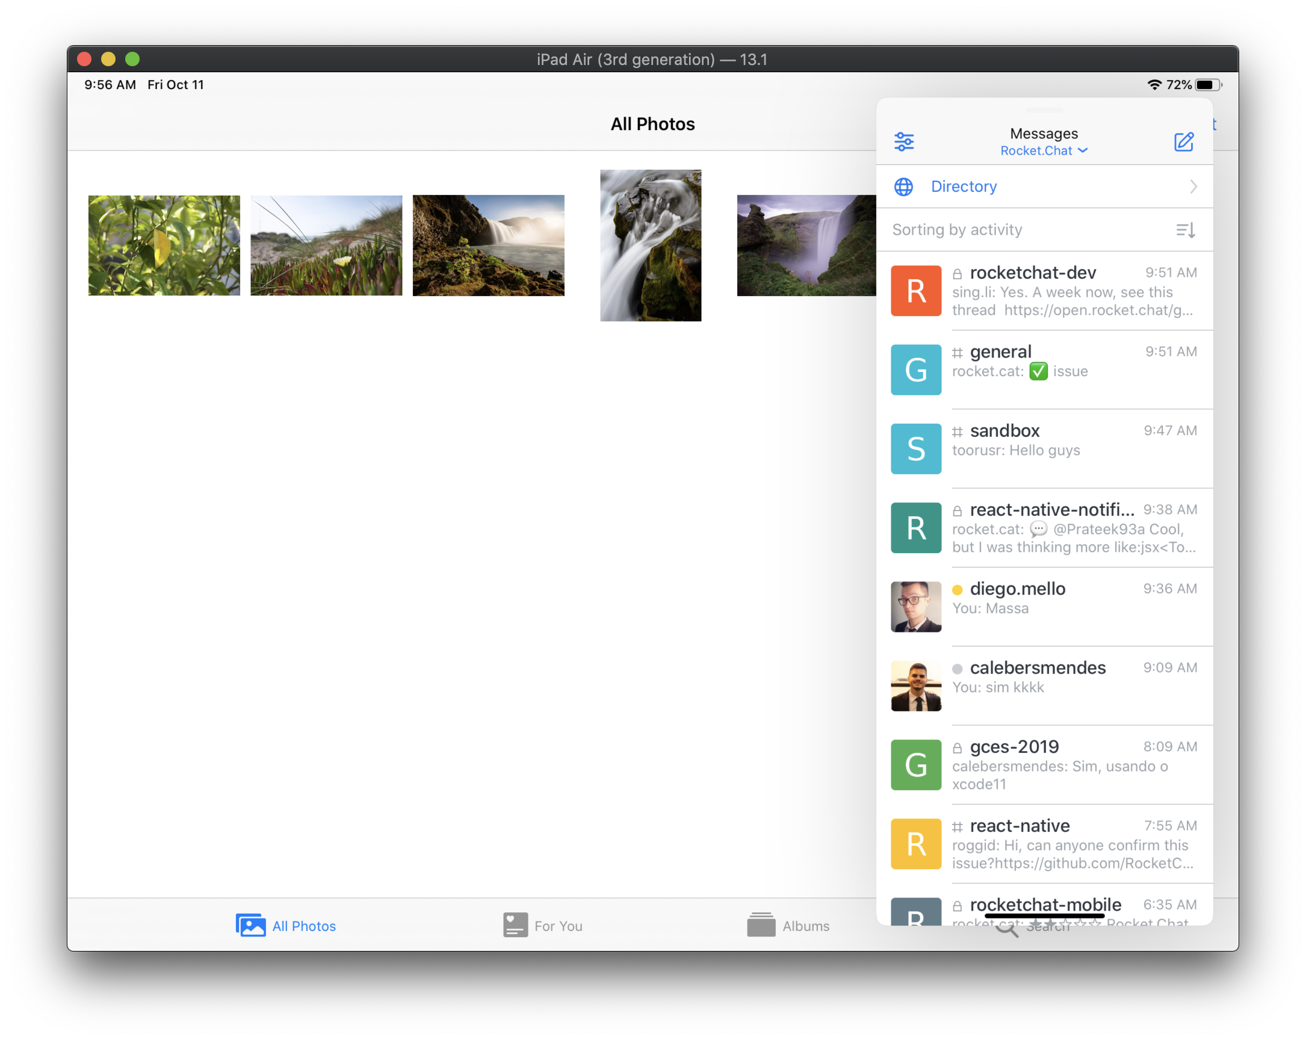Tap diego.mello's profile avatar
Screen dimensions: 1306x1040
pyautogui.click(x=915, y=607)
